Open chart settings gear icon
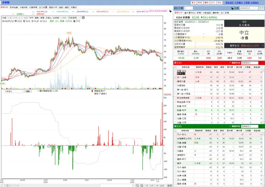Image resolution: width=265 pixels, height=187 pixels. [83, 18]
